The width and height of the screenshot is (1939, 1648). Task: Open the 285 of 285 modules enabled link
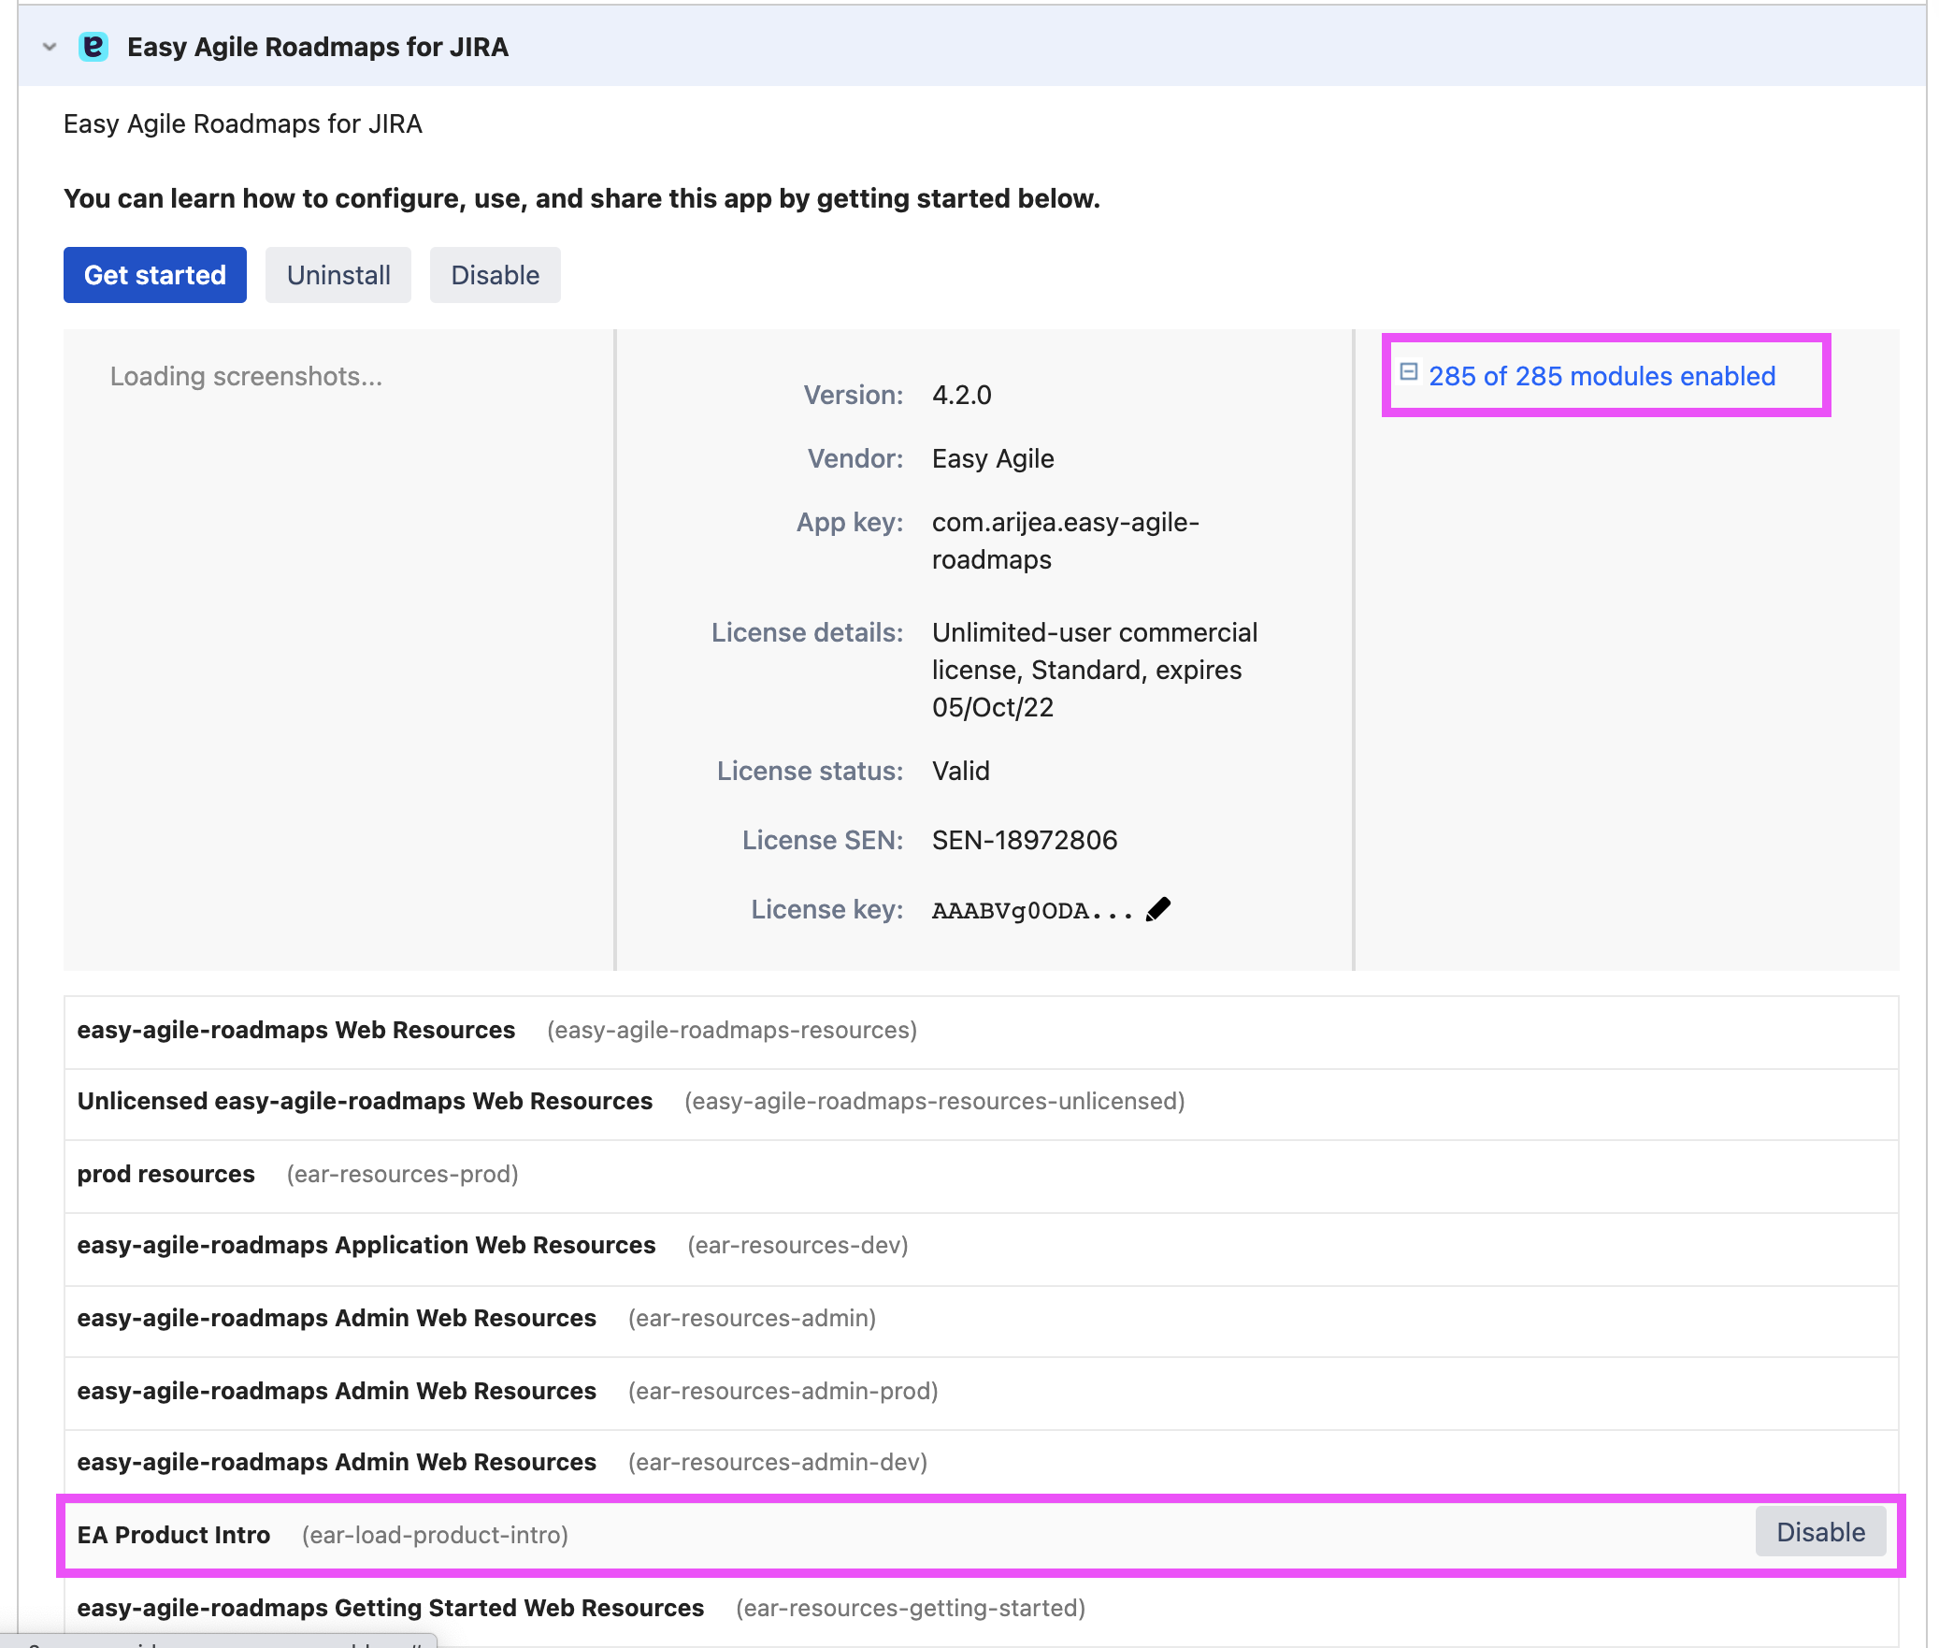click(x=1601, y=376)
